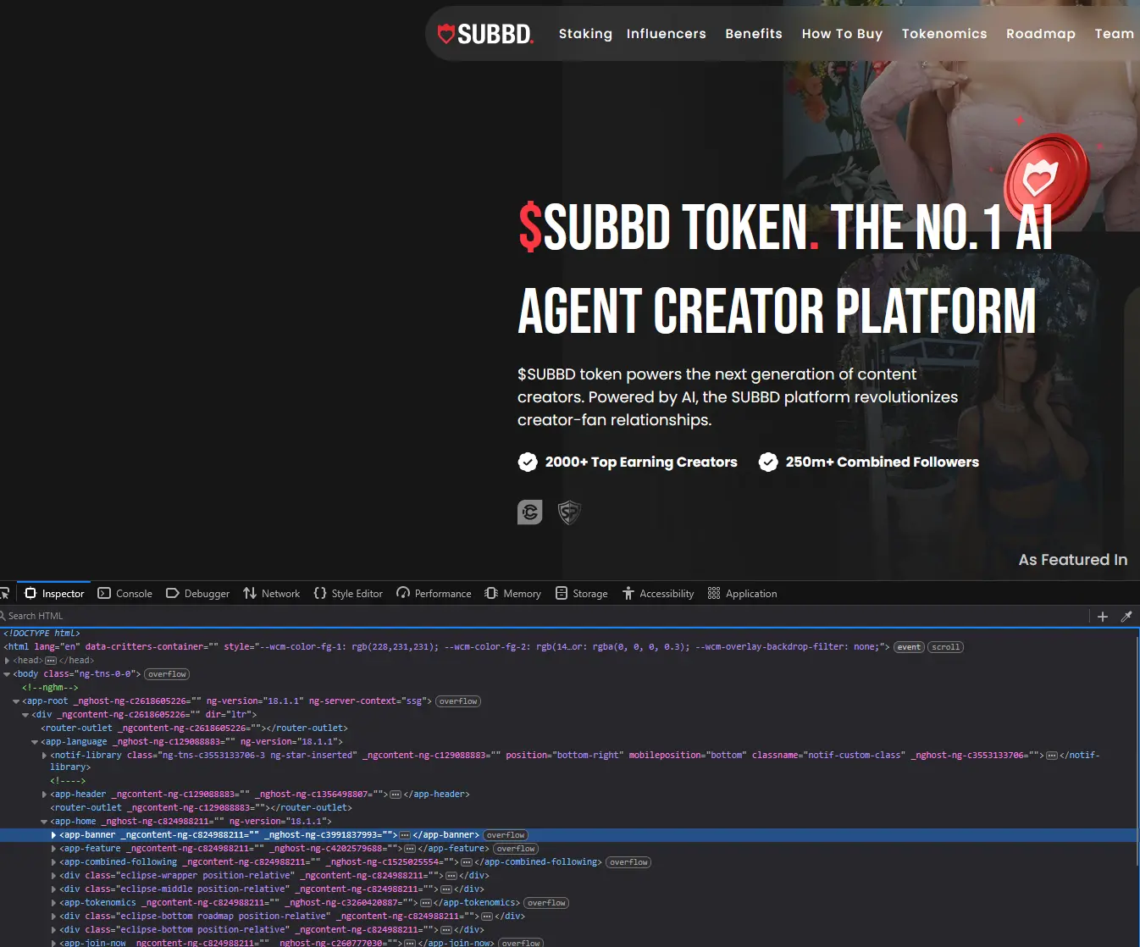Switch to the Inspector tab

[x=54, y=594]
